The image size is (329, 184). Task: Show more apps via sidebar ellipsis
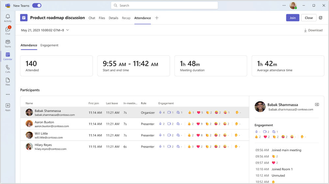pos(8,94)
